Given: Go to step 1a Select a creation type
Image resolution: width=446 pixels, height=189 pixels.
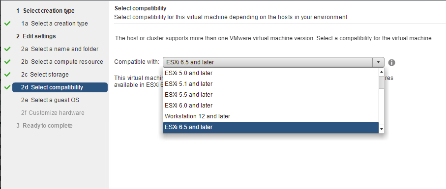Looking at the screenshot, I should pos(54,24).
